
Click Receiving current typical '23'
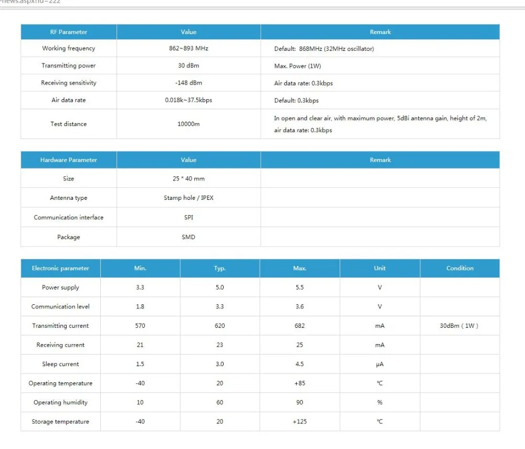pyautogui.click(x=219, y=345)
